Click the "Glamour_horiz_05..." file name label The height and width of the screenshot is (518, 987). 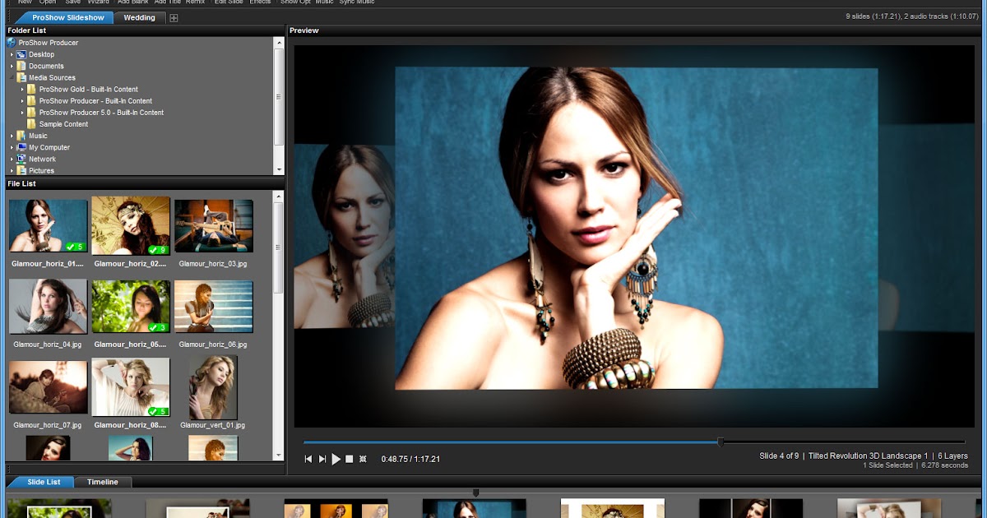pos(131,345)
